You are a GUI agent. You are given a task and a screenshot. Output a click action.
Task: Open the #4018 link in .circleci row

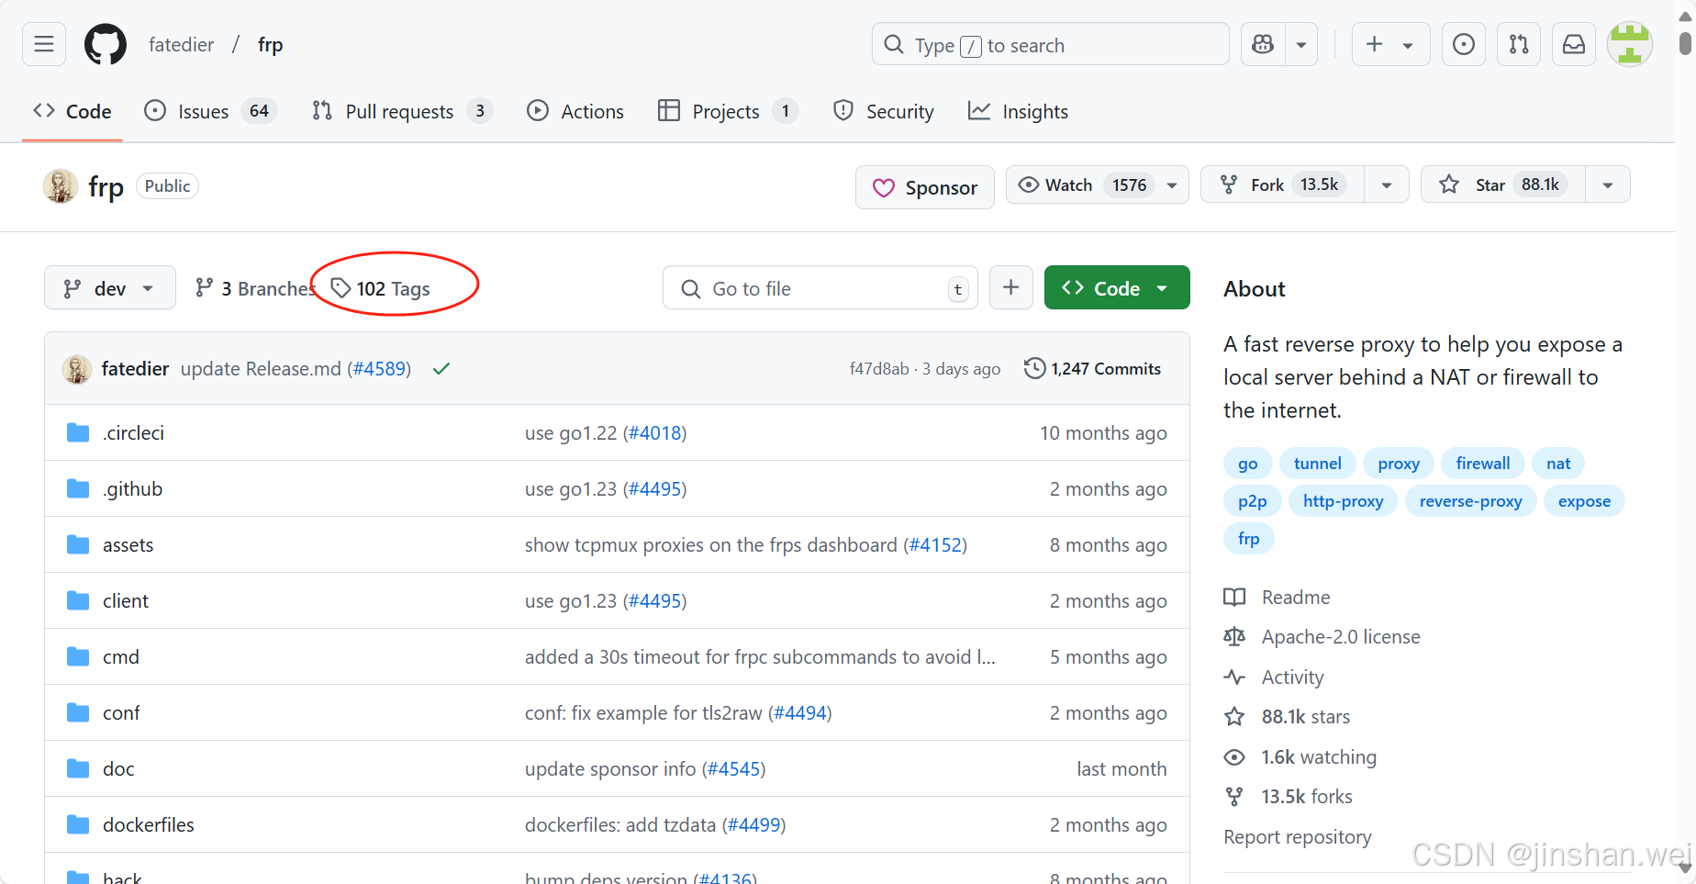click(x=654, y=432)
